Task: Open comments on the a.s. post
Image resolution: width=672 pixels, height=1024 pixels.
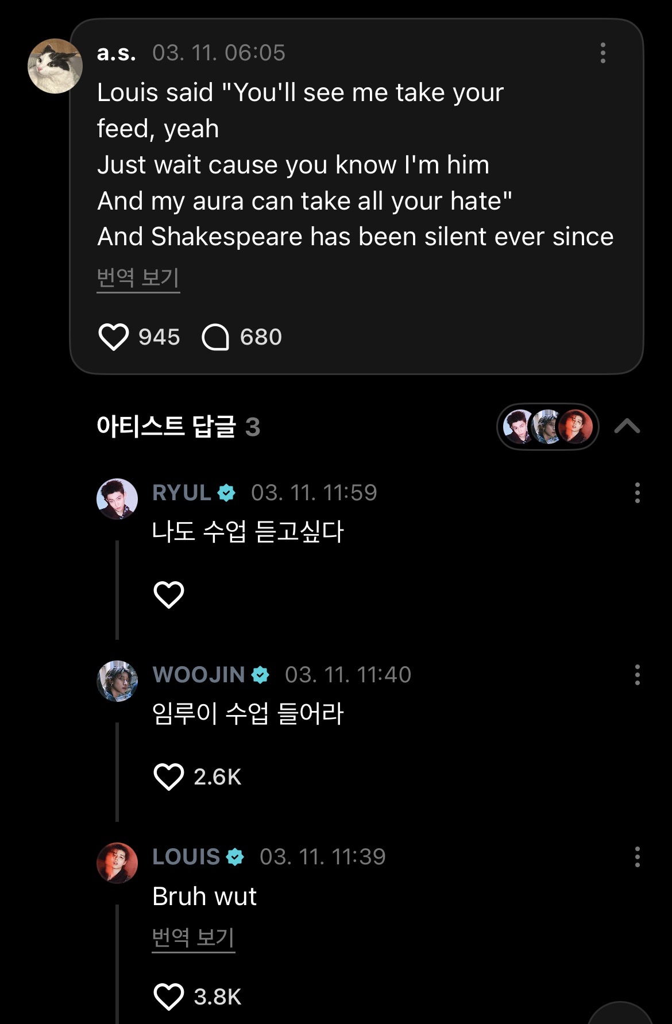Action: (215, 337)
